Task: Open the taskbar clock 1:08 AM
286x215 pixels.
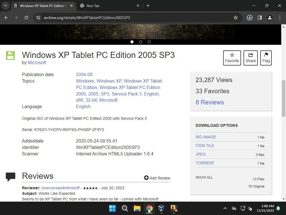Action: (265, 208)
